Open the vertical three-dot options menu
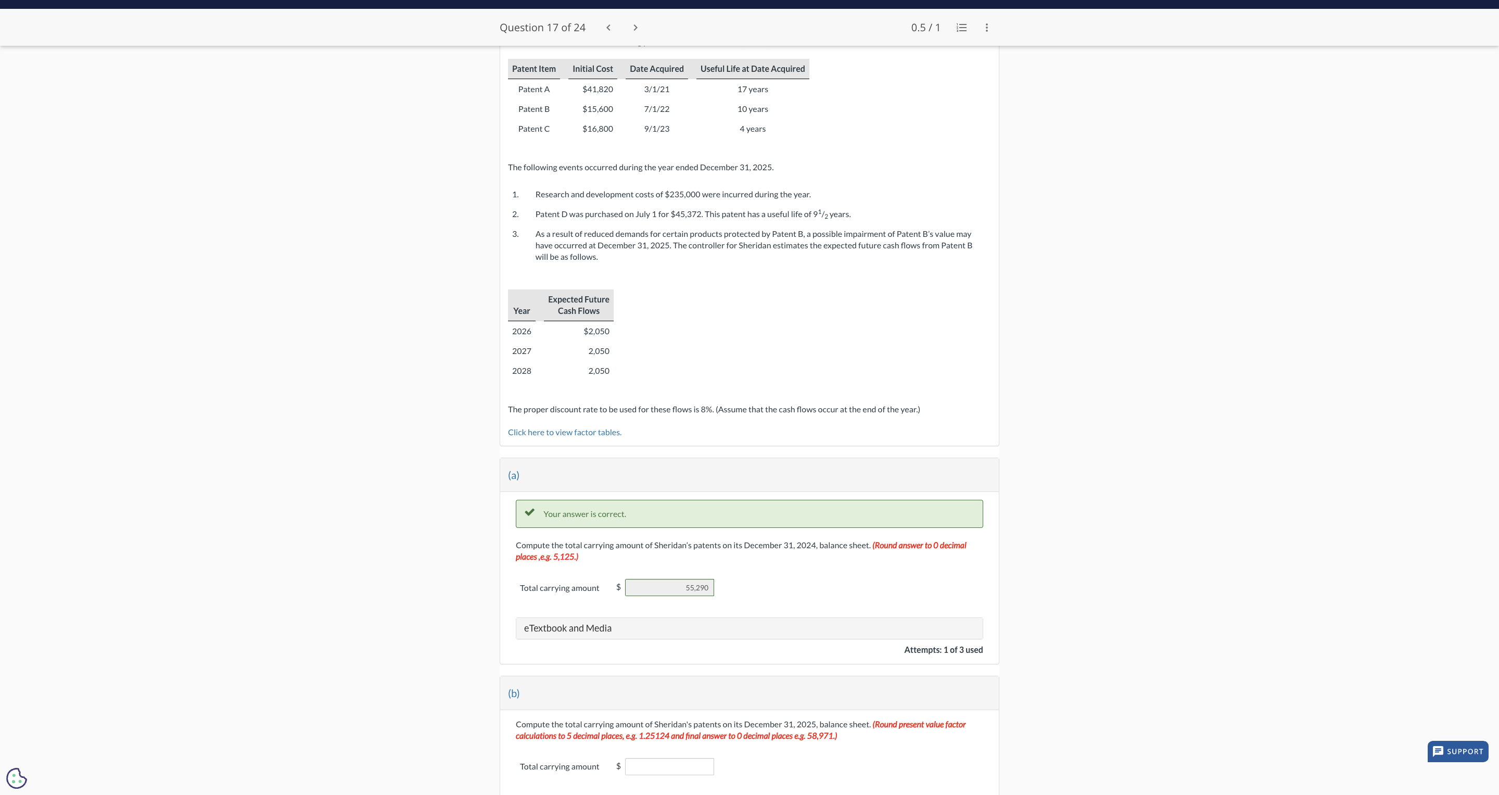The image size is (1499, 795). tap(986, 28)
